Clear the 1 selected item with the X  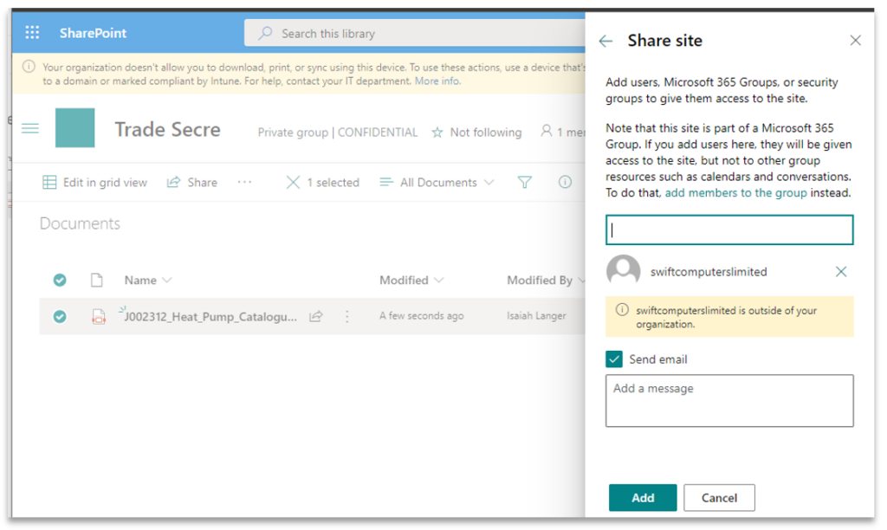tap(293, 182)
